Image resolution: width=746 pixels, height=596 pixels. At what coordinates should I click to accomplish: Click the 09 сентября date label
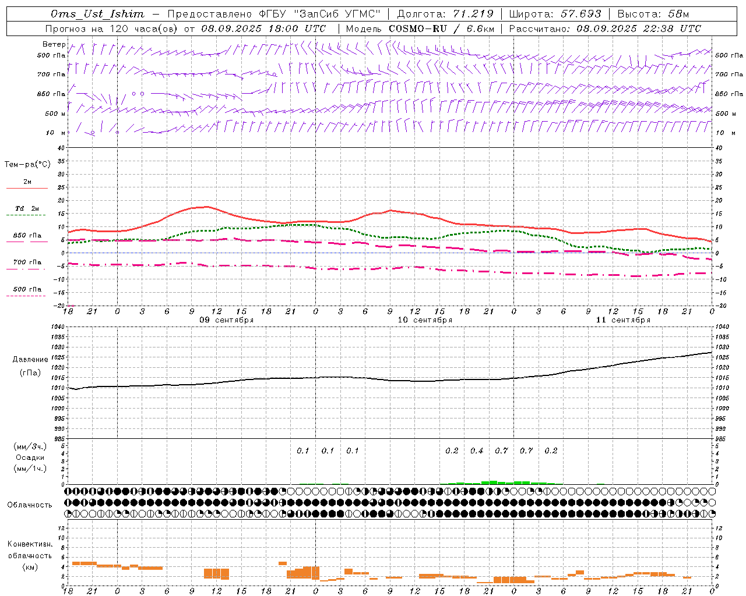(x=226, y=320)
